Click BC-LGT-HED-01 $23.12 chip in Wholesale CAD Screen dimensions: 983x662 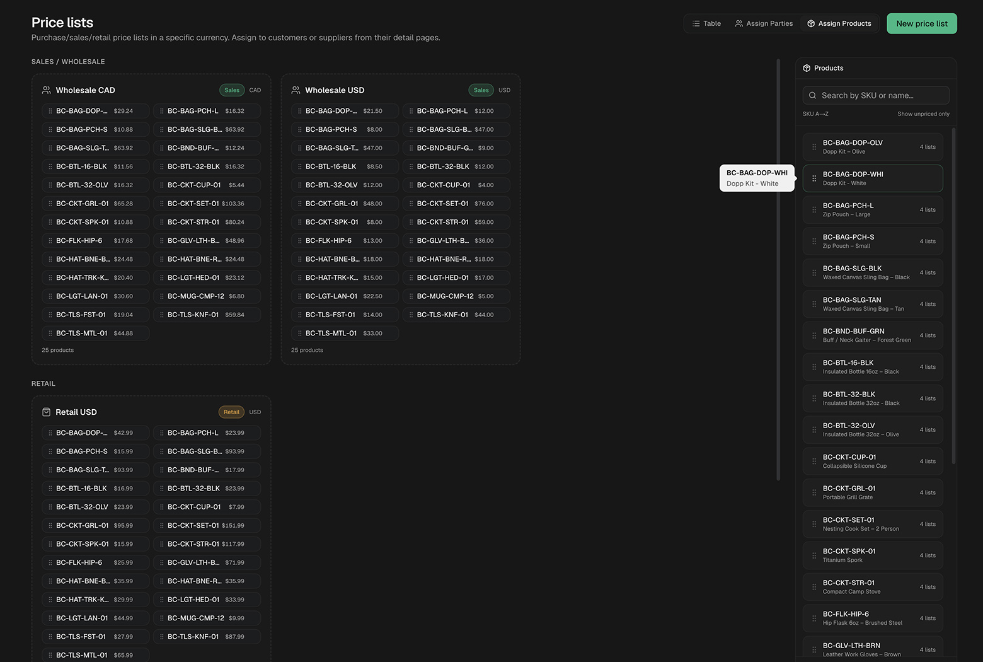(207, 277)
